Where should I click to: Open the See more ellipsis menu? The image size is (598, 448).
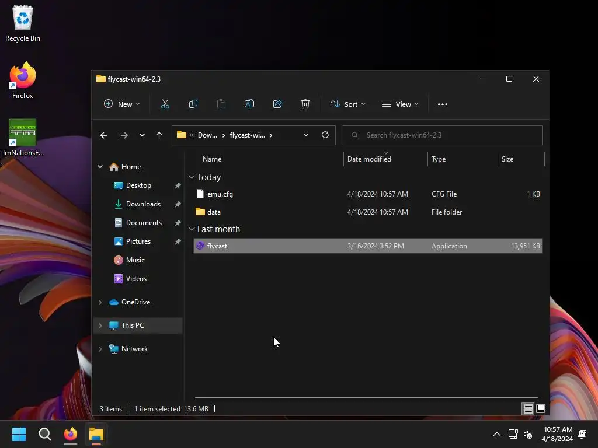(443, 104)
